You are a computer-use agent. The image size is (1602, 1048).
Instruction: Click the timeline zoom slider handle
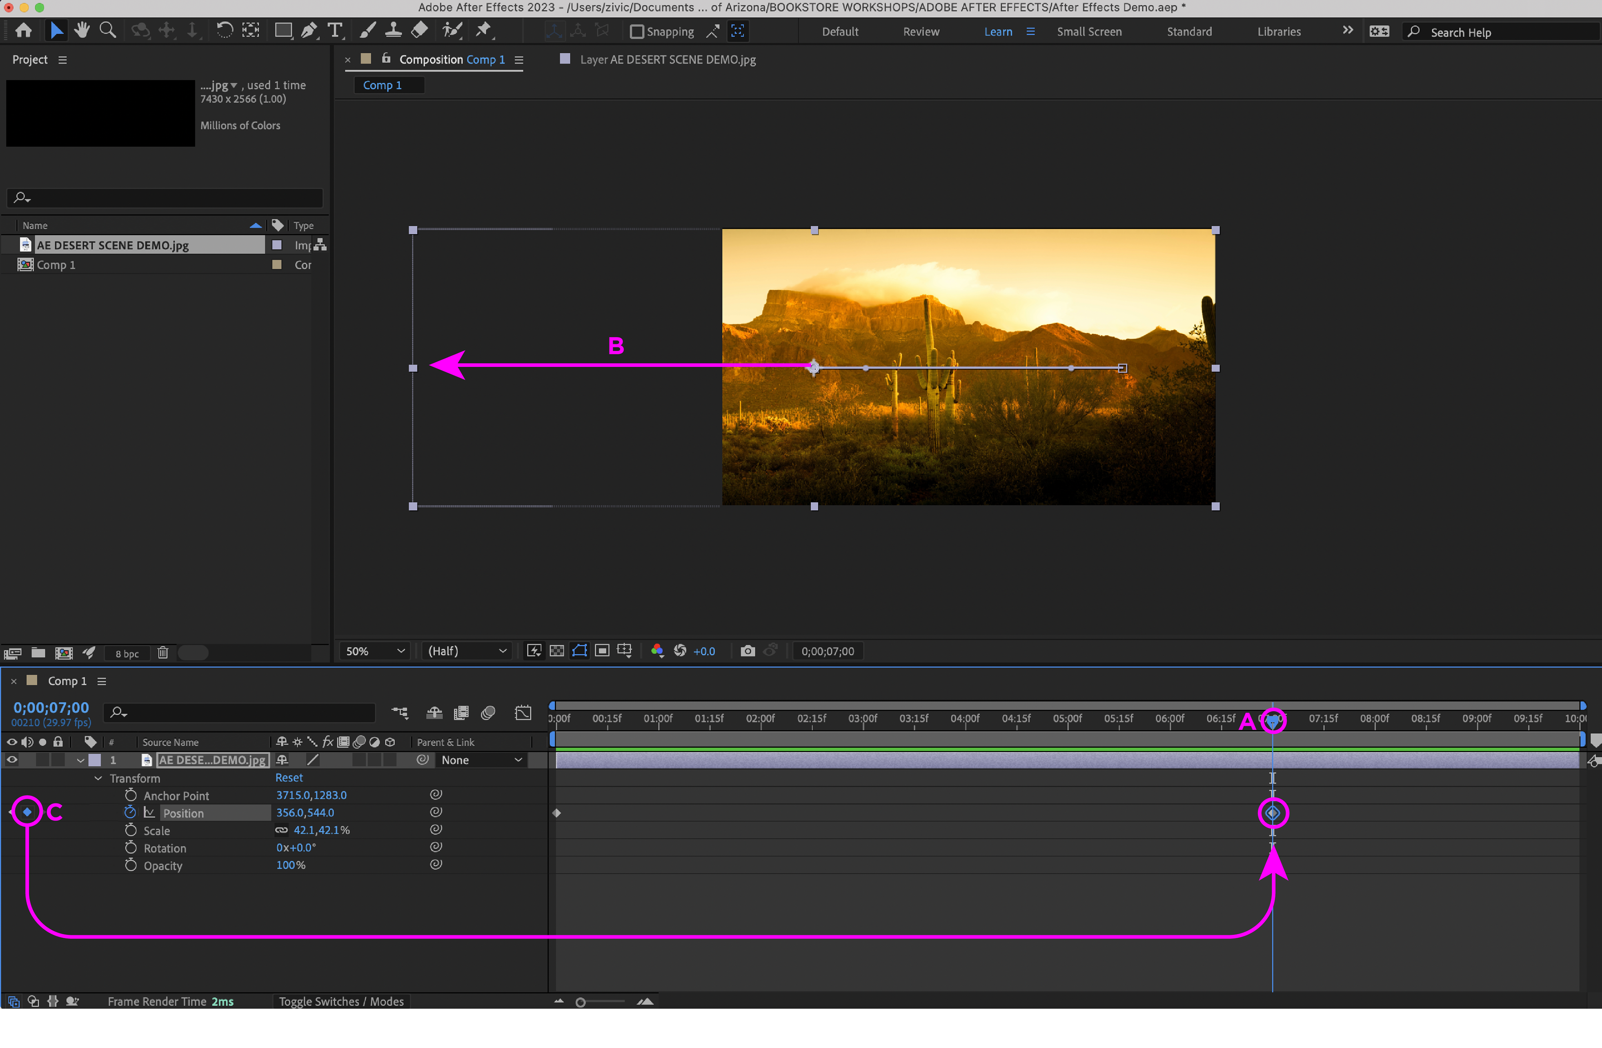coord(580,1002)
